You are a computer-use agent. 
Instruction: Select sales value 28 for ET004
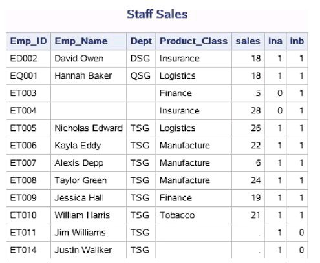point(248,111)
